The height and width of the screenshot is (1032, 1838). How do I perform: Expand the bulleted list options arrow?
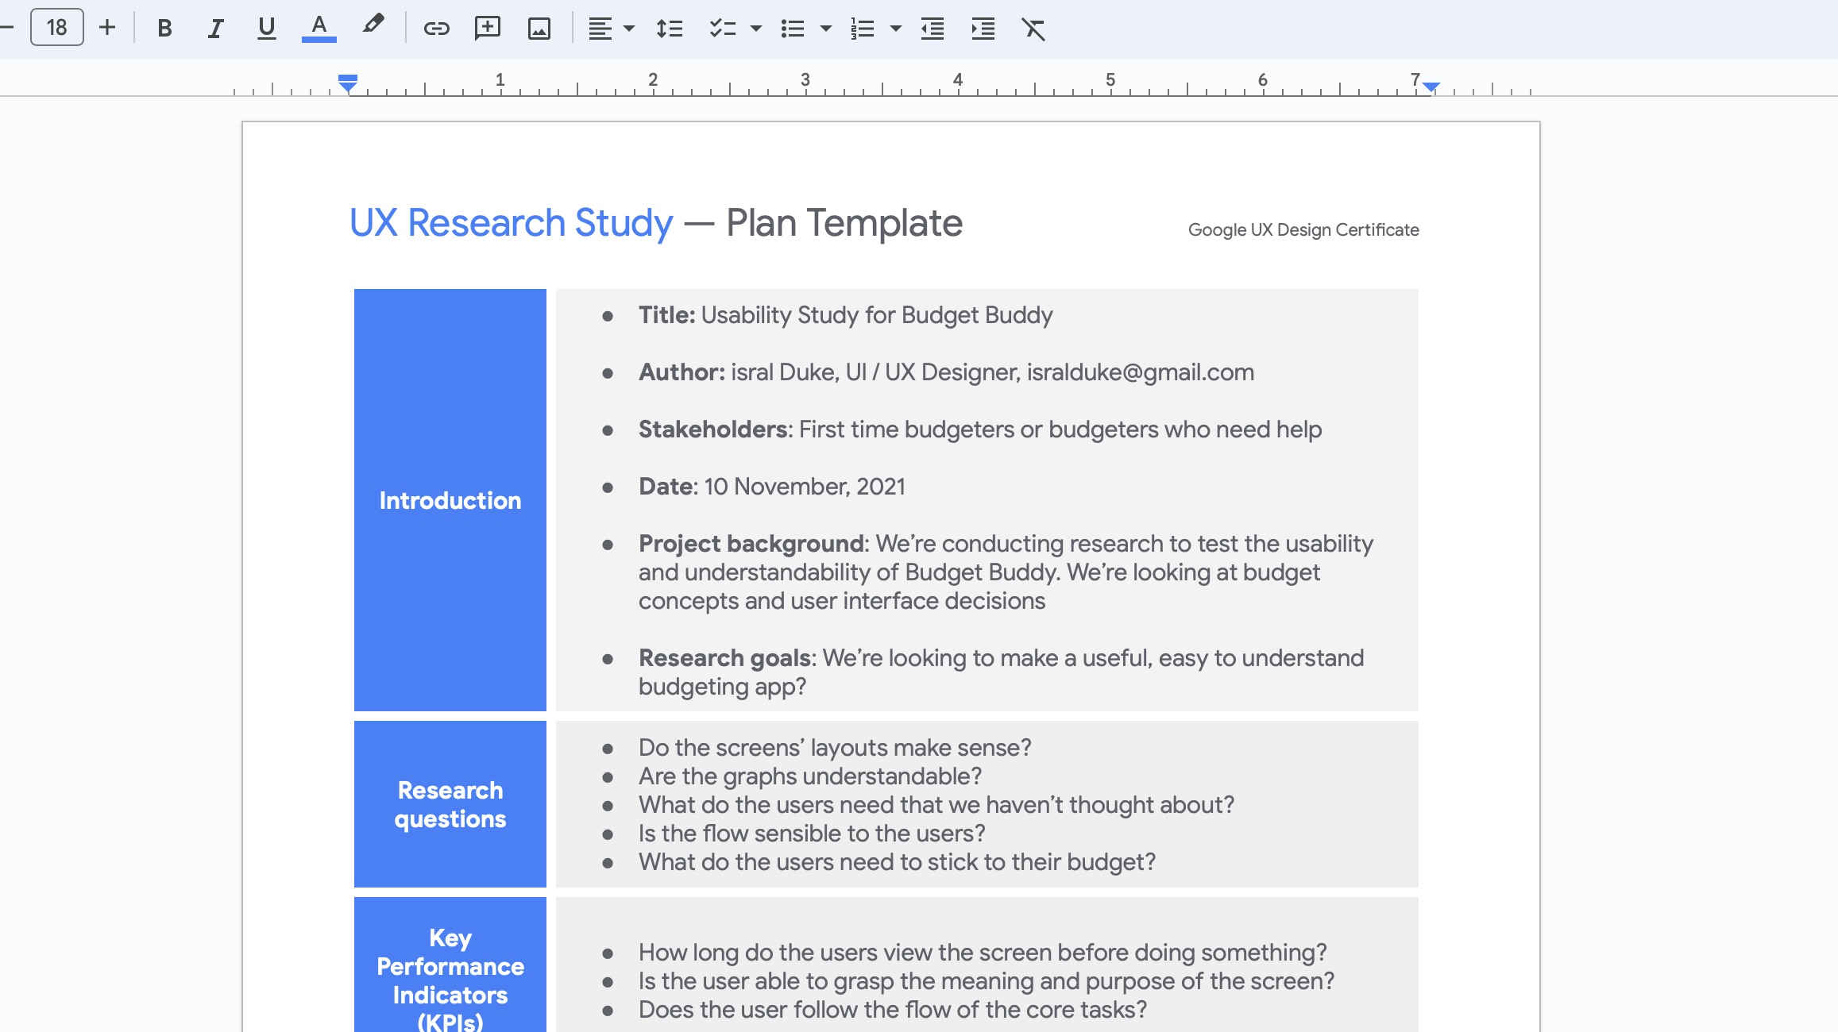[x=826, y=29]
